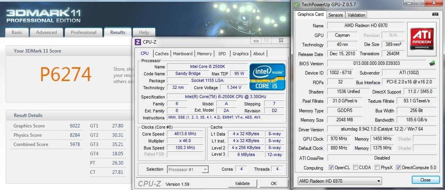Click the Release Date Dec 15, 2010 field
This screenshot has width=445, height=190.
pyautogui.click(x=343, y=54)
